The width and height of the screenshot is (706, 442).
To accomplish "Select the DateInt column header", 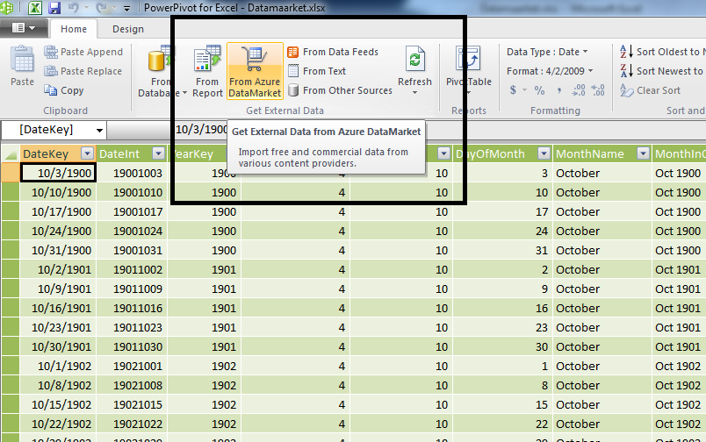I will [x=132, y=153].
